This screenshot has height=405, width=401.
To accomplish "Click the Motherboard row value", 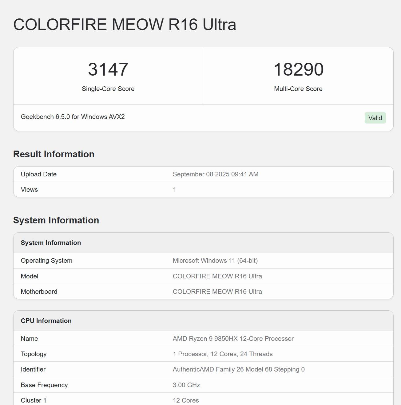I will pos(217,292).
